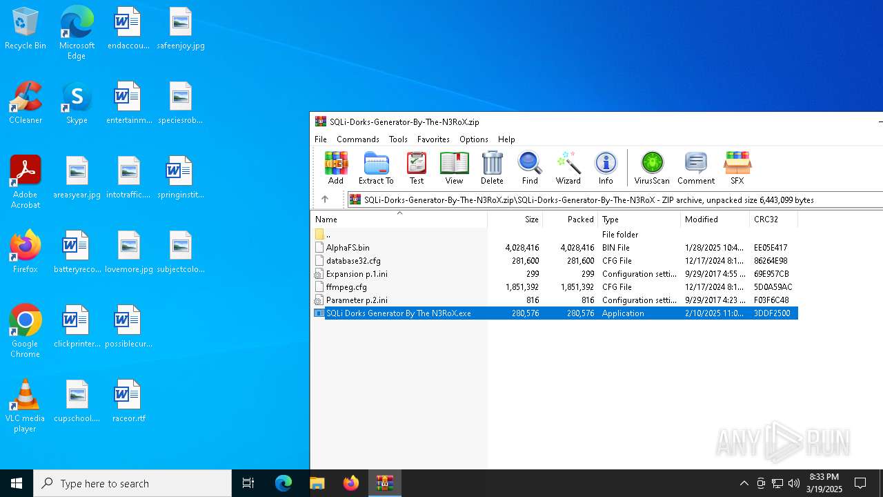The height and width of the screenshot is (497, 883).
Task: Select the cupschool... desktop file
Action: click(77, 402)
